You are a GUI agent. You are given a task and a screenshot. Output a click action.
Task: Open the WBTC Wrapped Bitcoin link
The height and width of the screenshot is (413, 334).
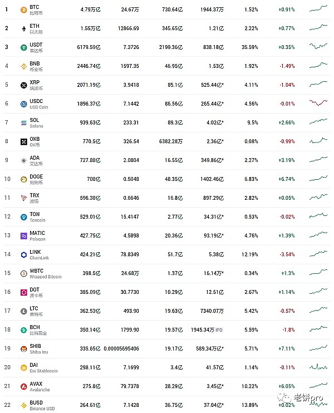(x=45, y=274)
